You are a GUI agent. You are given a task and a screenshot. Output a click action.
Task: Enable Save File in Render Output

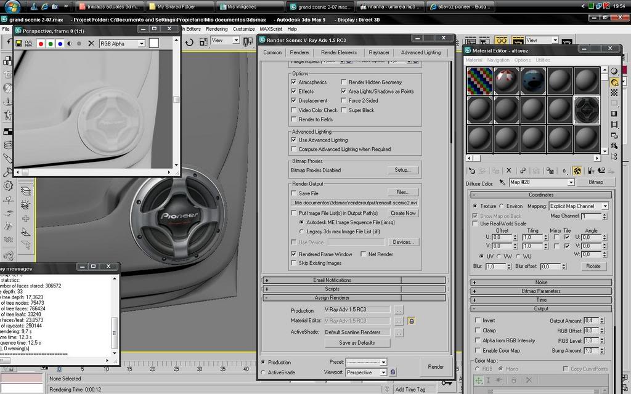[x=294, y=193]
